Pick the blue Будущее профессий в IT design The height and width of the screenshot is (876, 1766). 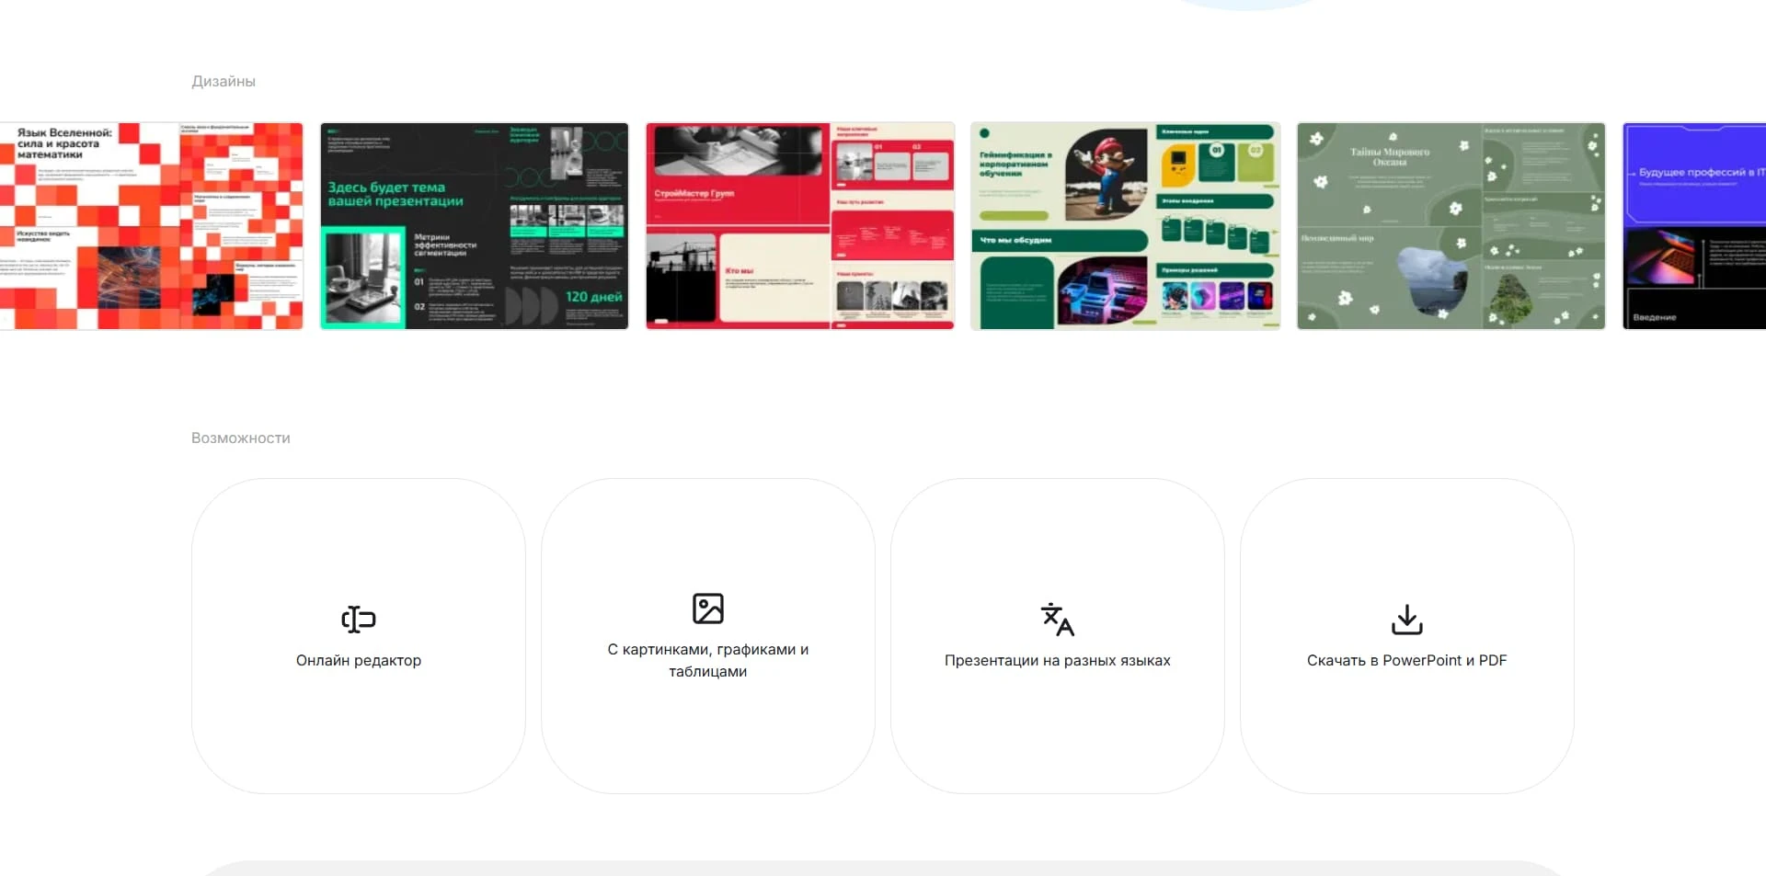click(x=1694, y=226)
